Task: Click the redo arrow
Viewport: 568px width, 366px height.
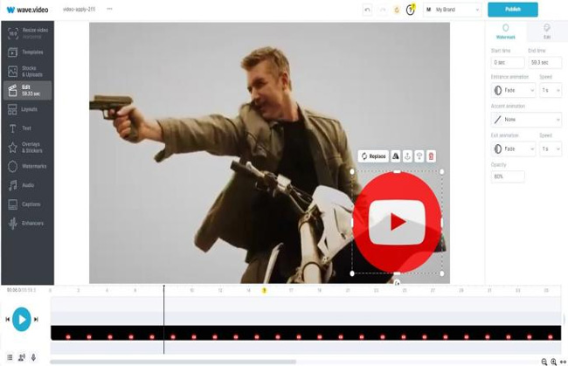Action: click(382, 10)
